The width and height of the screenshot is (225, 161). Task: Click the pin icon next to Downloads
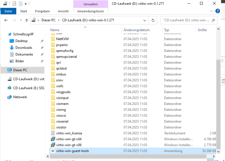click(42, 48)
